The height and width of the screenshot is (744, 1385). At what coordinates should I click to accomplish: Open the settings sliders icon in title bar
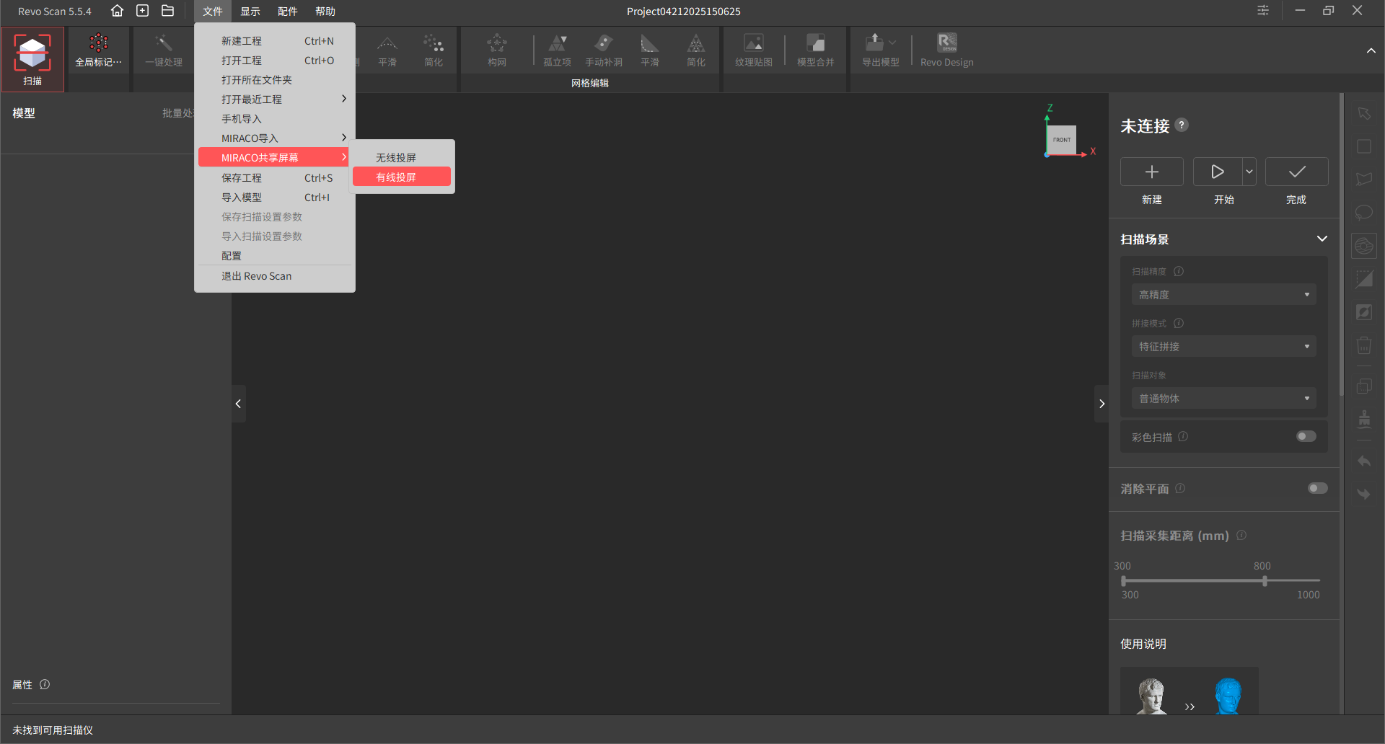pos(1263,11)
